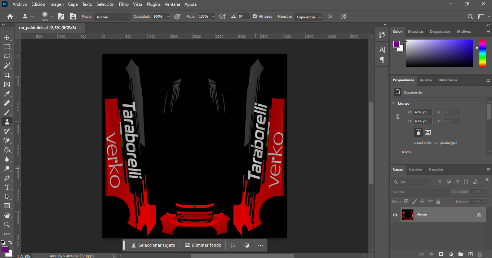492x258 pixels.
Task: Click the Eliminar fondo button
Action: [203, 245]
